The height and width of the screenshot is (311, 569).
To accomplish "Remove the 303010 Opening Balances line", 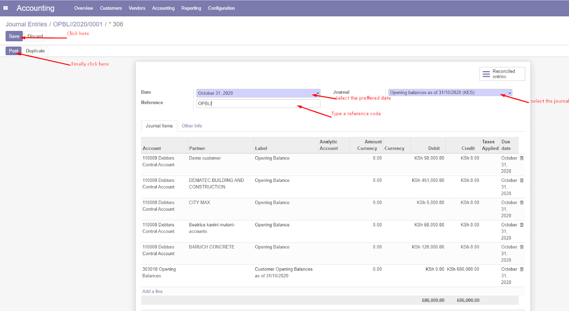I will pyautogui.click(x=522, y=269).
